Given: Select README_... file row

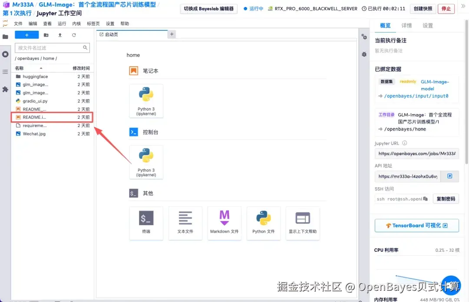Looking at the screenshot, I should (x=53, y=109).
